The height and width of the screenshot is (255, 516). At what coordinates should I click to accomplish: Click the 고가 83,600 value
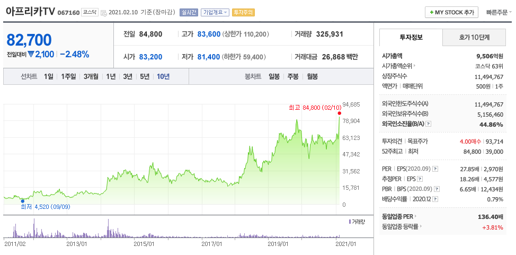click(x=209, y=34)
